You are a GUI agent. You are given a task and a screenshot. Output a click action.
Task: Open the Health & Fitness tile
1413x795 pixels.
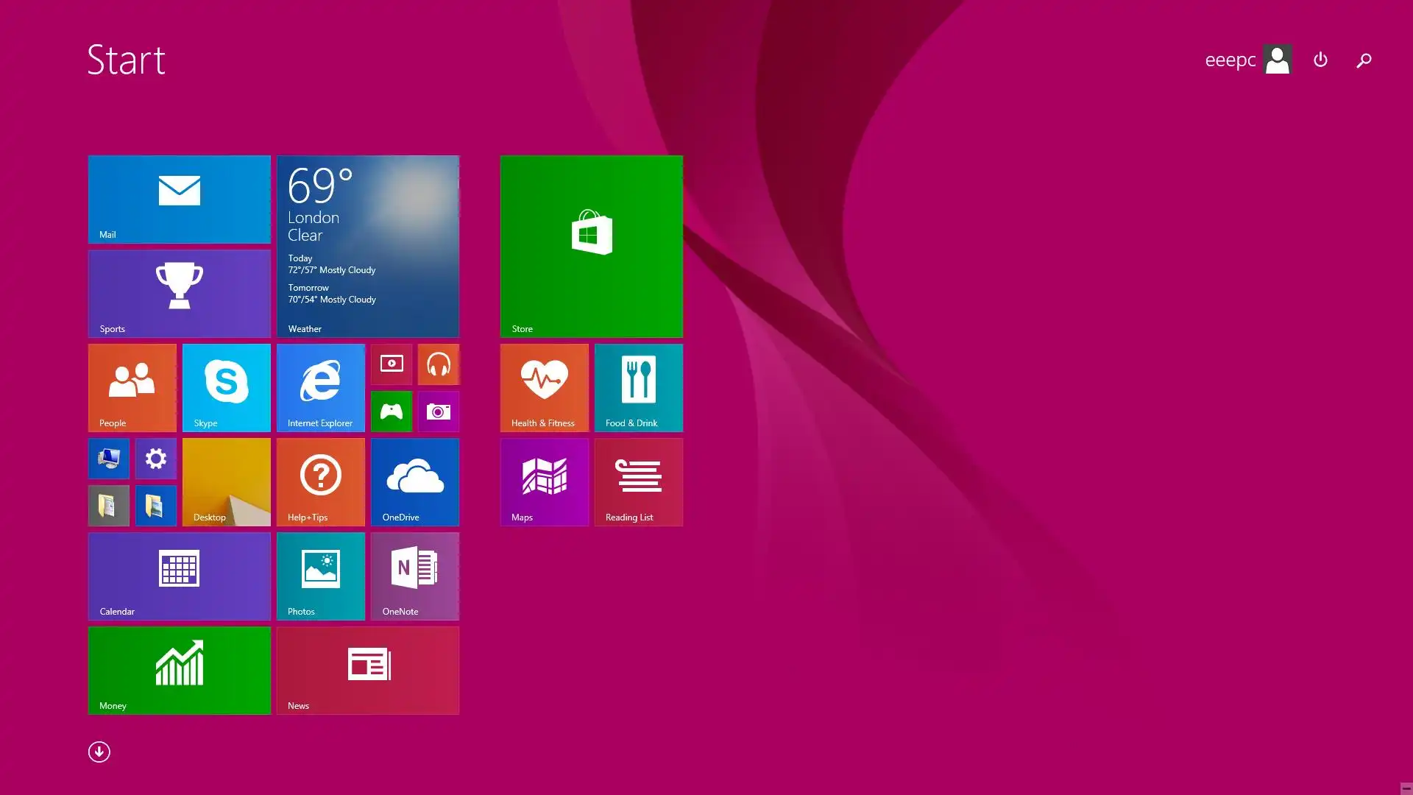(x=544, y=387)
